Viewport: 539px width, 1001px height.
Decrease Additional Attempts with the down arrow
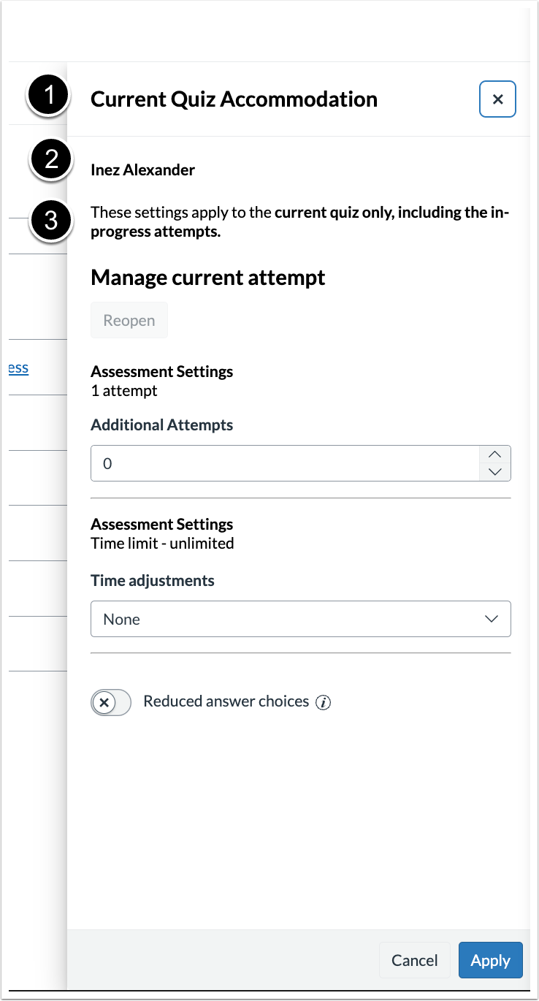pyautogui.click(x=495, y=472)
